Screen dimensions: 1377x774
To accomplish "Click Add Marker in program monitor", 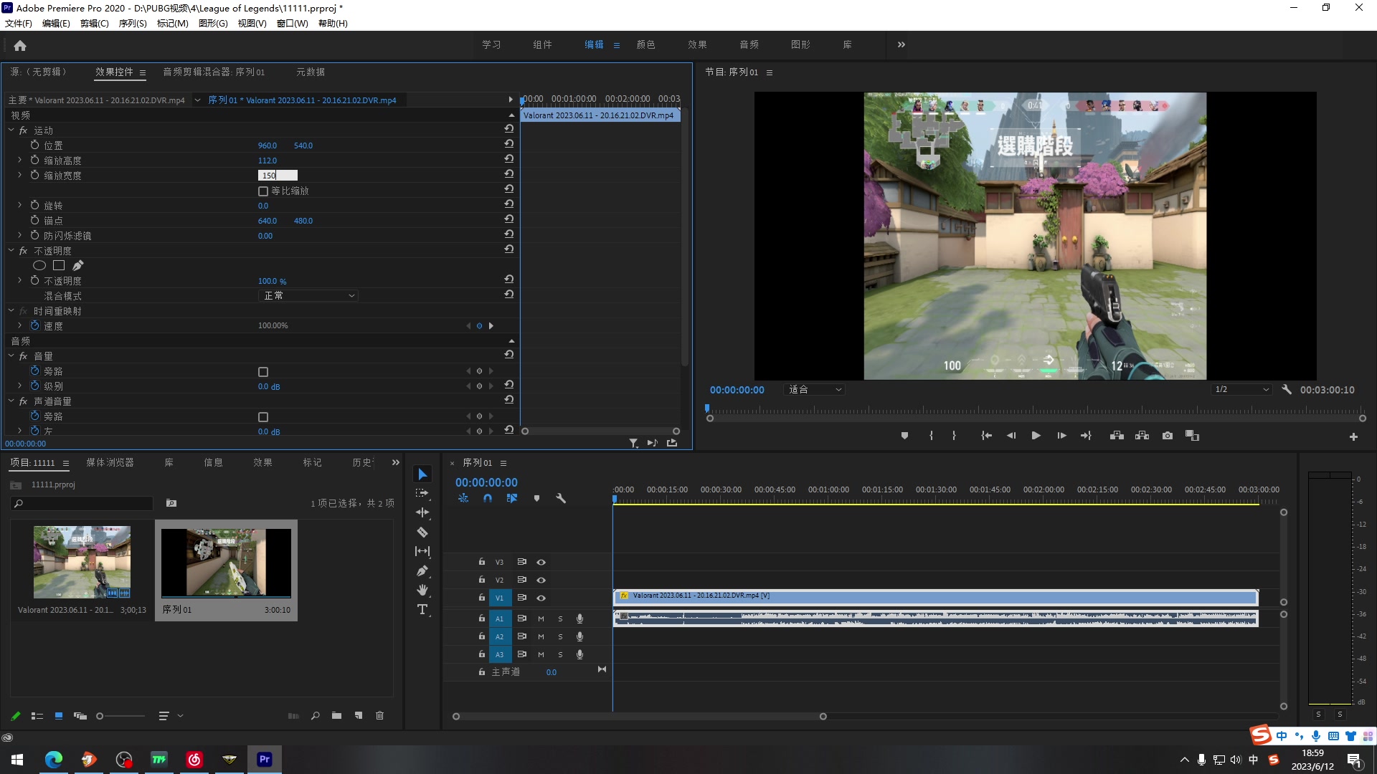I will pyautogui.click(x=904, y=436).
